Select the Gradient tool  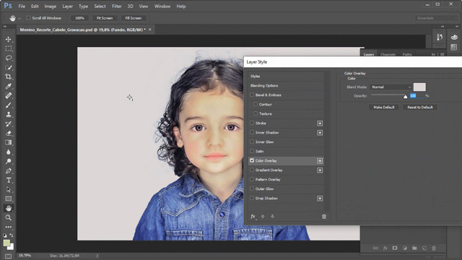tap(8, 143)
